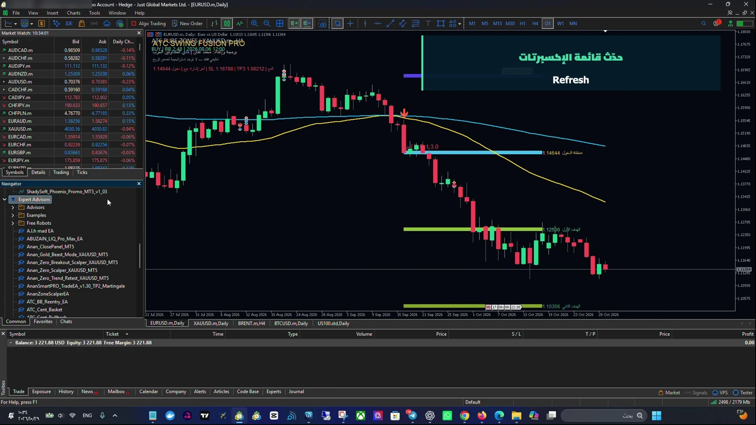This screenshot has width=756, height=425.
Task: Switch chart to bar chart view
Action: (x=214, y=24)
